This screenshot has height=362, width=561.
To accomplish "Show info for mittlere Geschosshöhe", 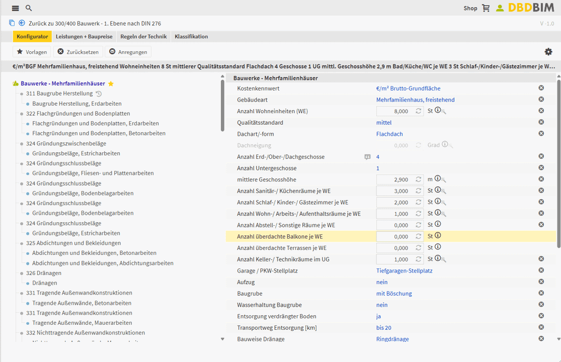I will click(438, 178).
